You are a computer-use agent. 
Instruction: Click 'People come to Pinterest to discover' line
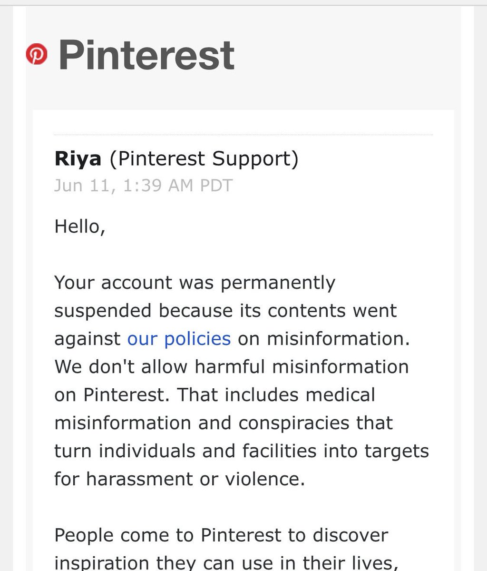[x=221, y=536]
